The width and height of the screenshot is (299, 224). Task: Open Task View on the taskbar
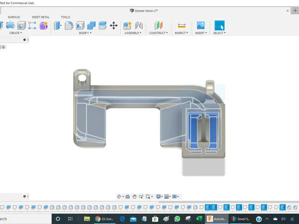point(71,219)
